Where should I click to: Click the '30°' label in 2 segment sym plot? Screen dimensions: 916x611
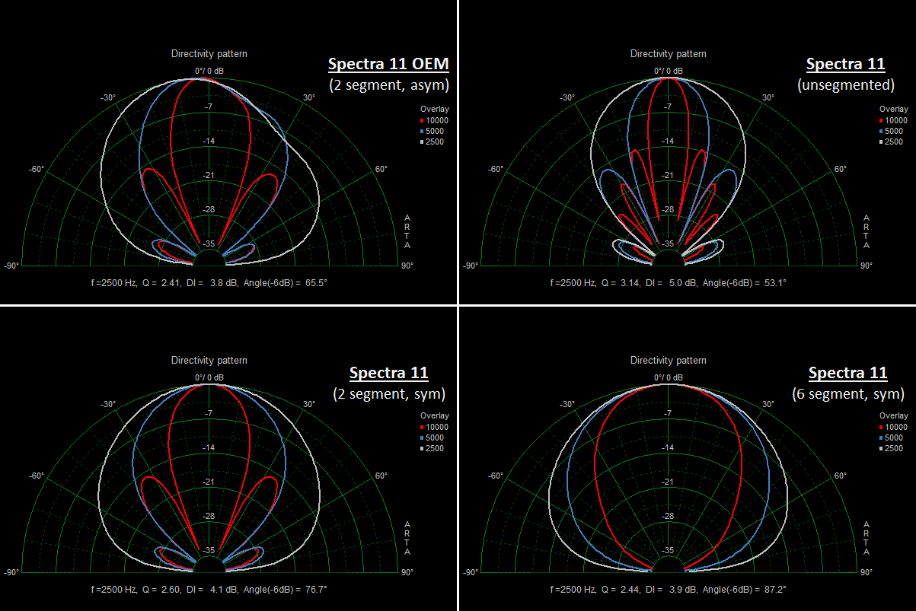click(309, 405)
